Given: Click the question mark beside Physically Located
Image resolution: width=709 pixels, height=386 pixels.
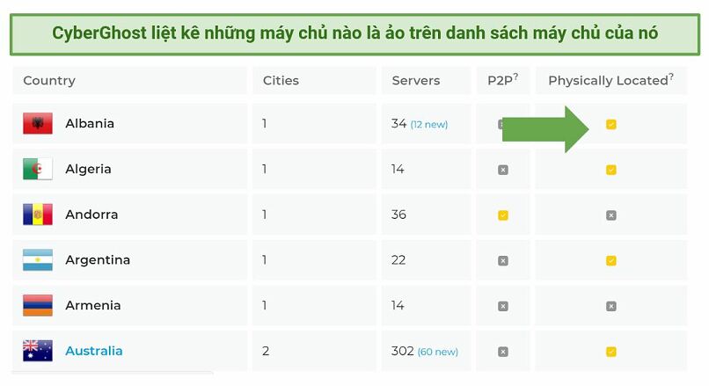Looking at the screenshot, I should pyautogui.click(x=671, y=76).
